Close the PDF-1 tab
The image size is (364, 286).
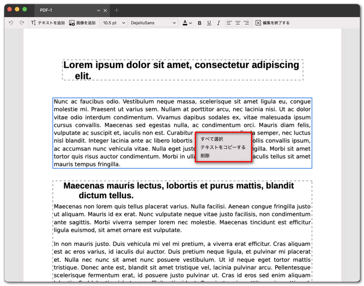[x=105, y=11]
